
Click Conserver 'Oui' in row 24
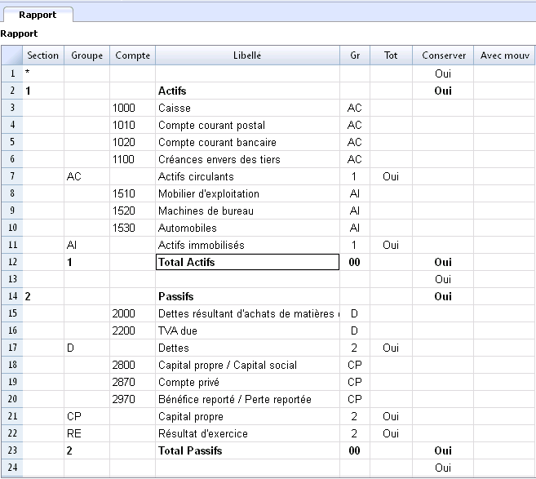coord(443,468)
